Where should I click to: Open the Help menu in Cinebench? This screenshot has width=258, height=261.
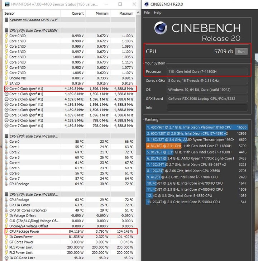(158, 13)
